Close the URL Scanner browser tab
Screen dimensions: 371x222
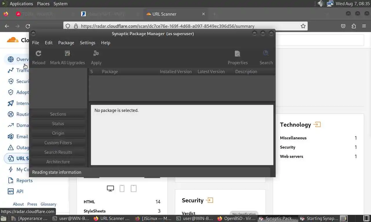203,14
